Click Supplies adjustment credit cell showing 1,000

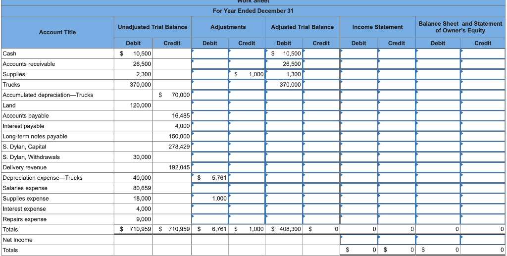(x=247, y=74)
